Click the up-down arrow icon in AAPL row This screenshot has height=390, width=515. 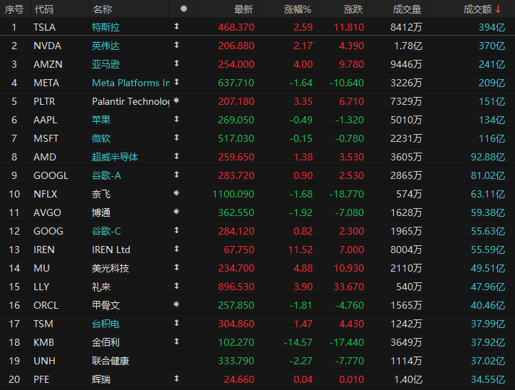[177, 119]
